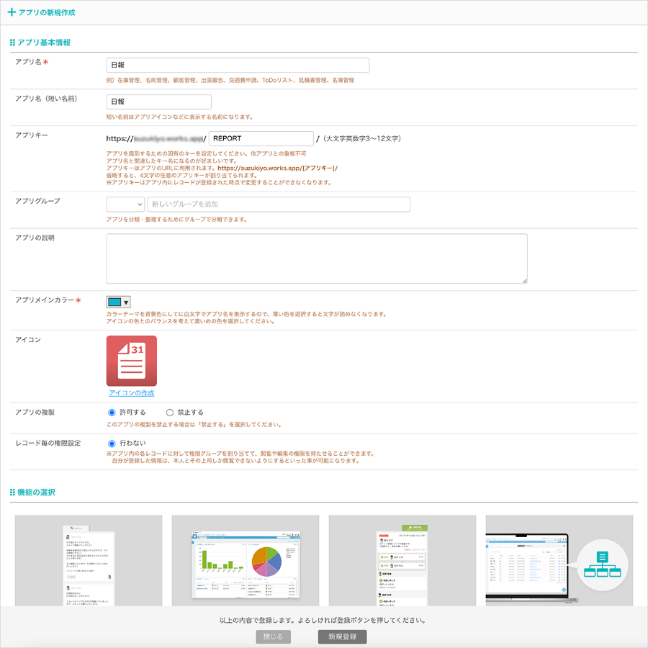Click the grid icon beside アプリ基本情報
The height and width of the screenshot is (648, 648).
(x=12, y=42)
